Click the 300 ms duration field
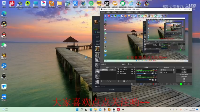 tap(168, 72)
